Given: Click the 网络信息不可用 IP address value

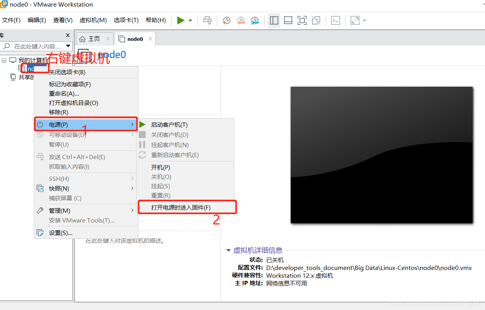Looking at the screenshot, I should 286,283.
